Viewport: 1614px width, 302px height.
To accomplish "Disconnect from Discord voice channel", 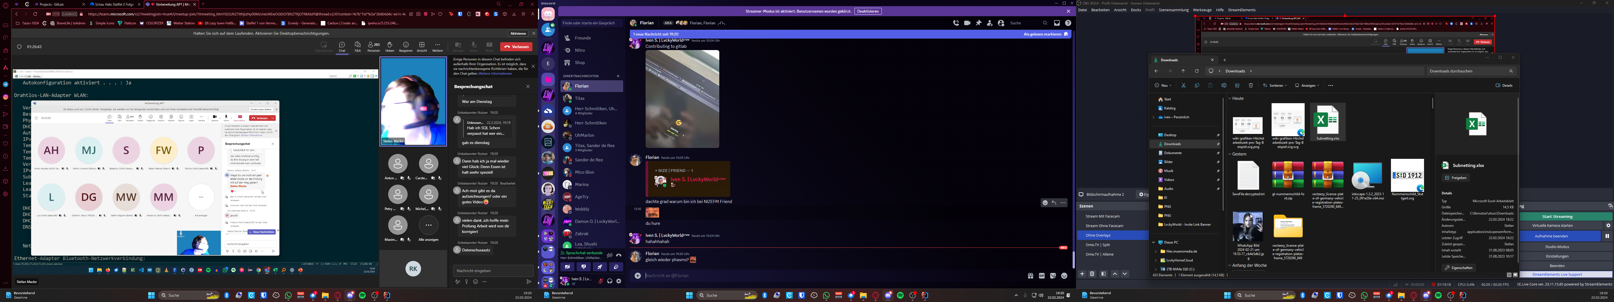I will [x=618, y=255].
